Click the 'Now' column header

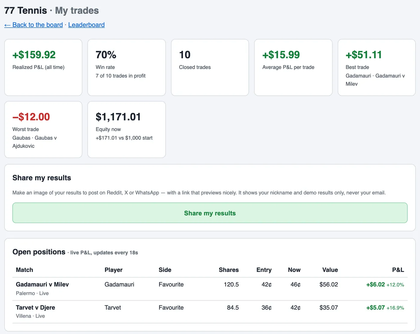(x=294, y=270)
